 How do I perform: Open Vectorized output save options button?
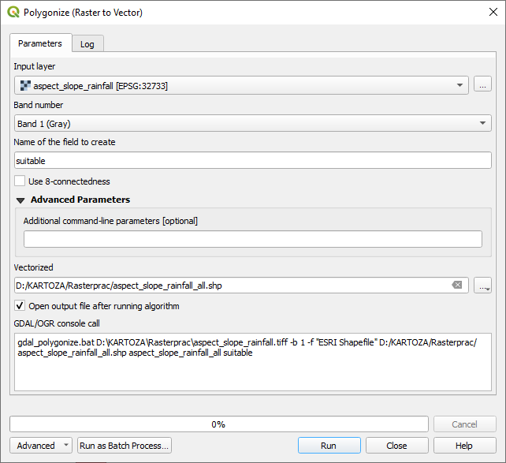[482, 286]
